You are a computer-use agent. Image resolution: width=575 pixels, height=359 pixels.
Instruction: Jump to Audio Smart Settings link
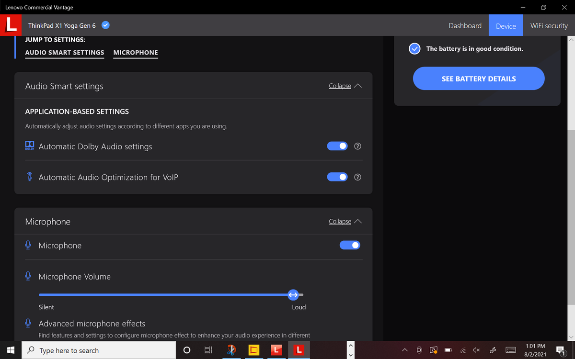[65, 53]
